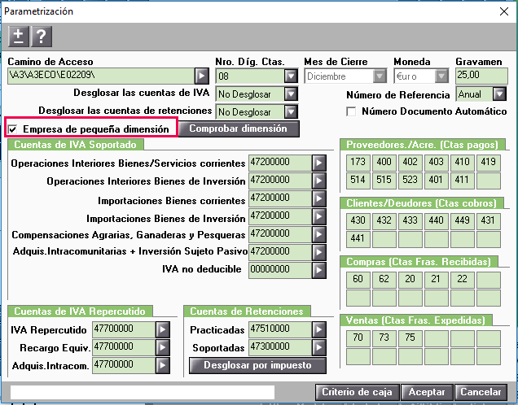Viewport: 518px width, 405px height.
Task: Open account lookup for Adquis.Intracom. repercutido
Action: coord(163,365)
